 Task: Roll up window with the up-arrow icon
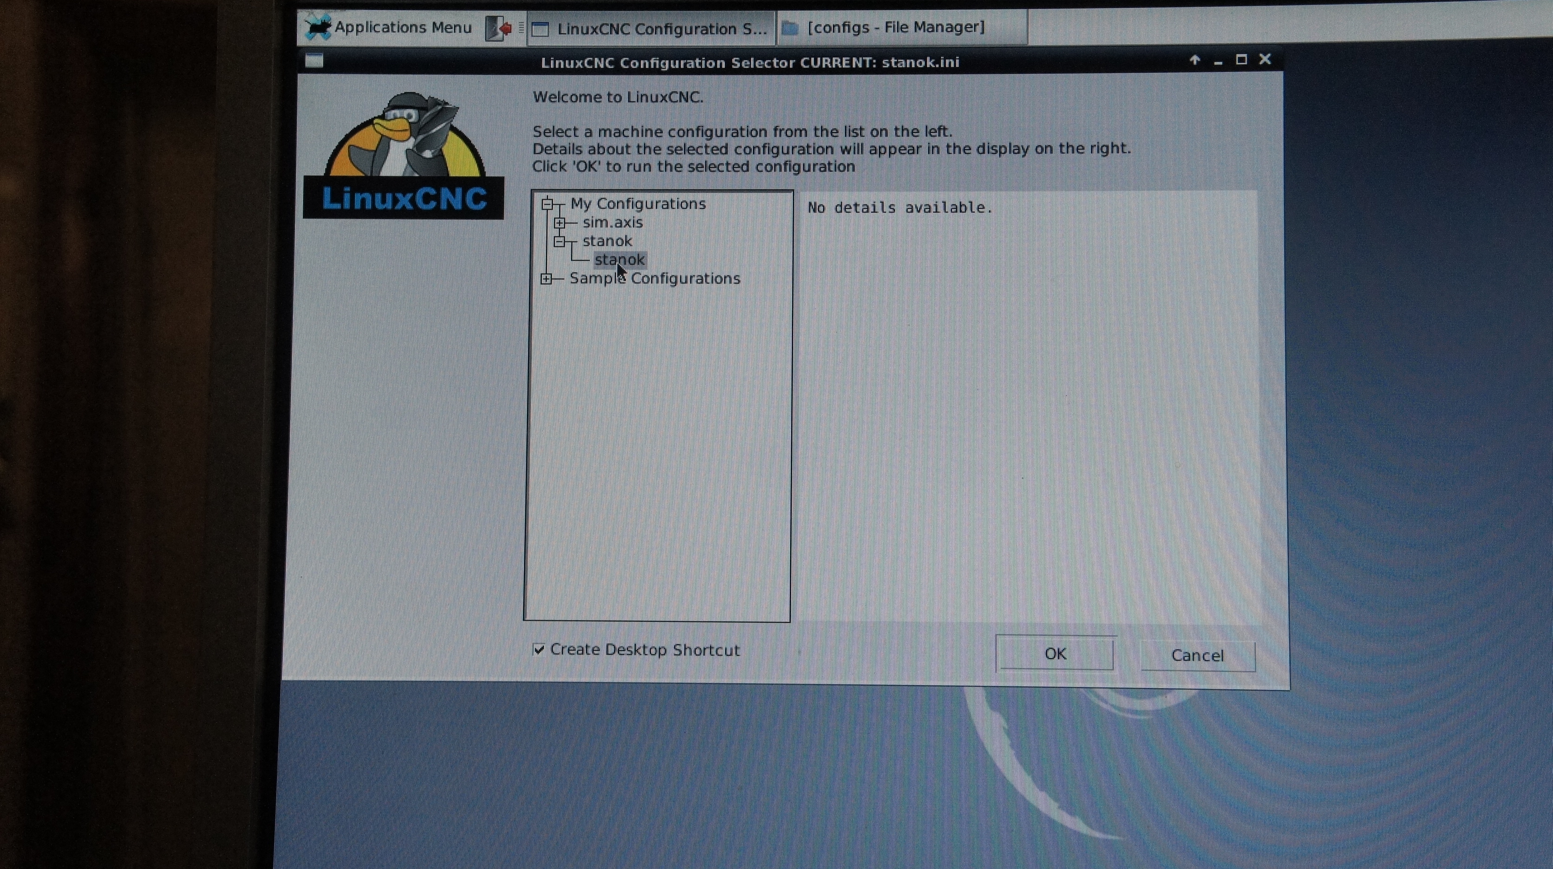[x=1194, y=60]
